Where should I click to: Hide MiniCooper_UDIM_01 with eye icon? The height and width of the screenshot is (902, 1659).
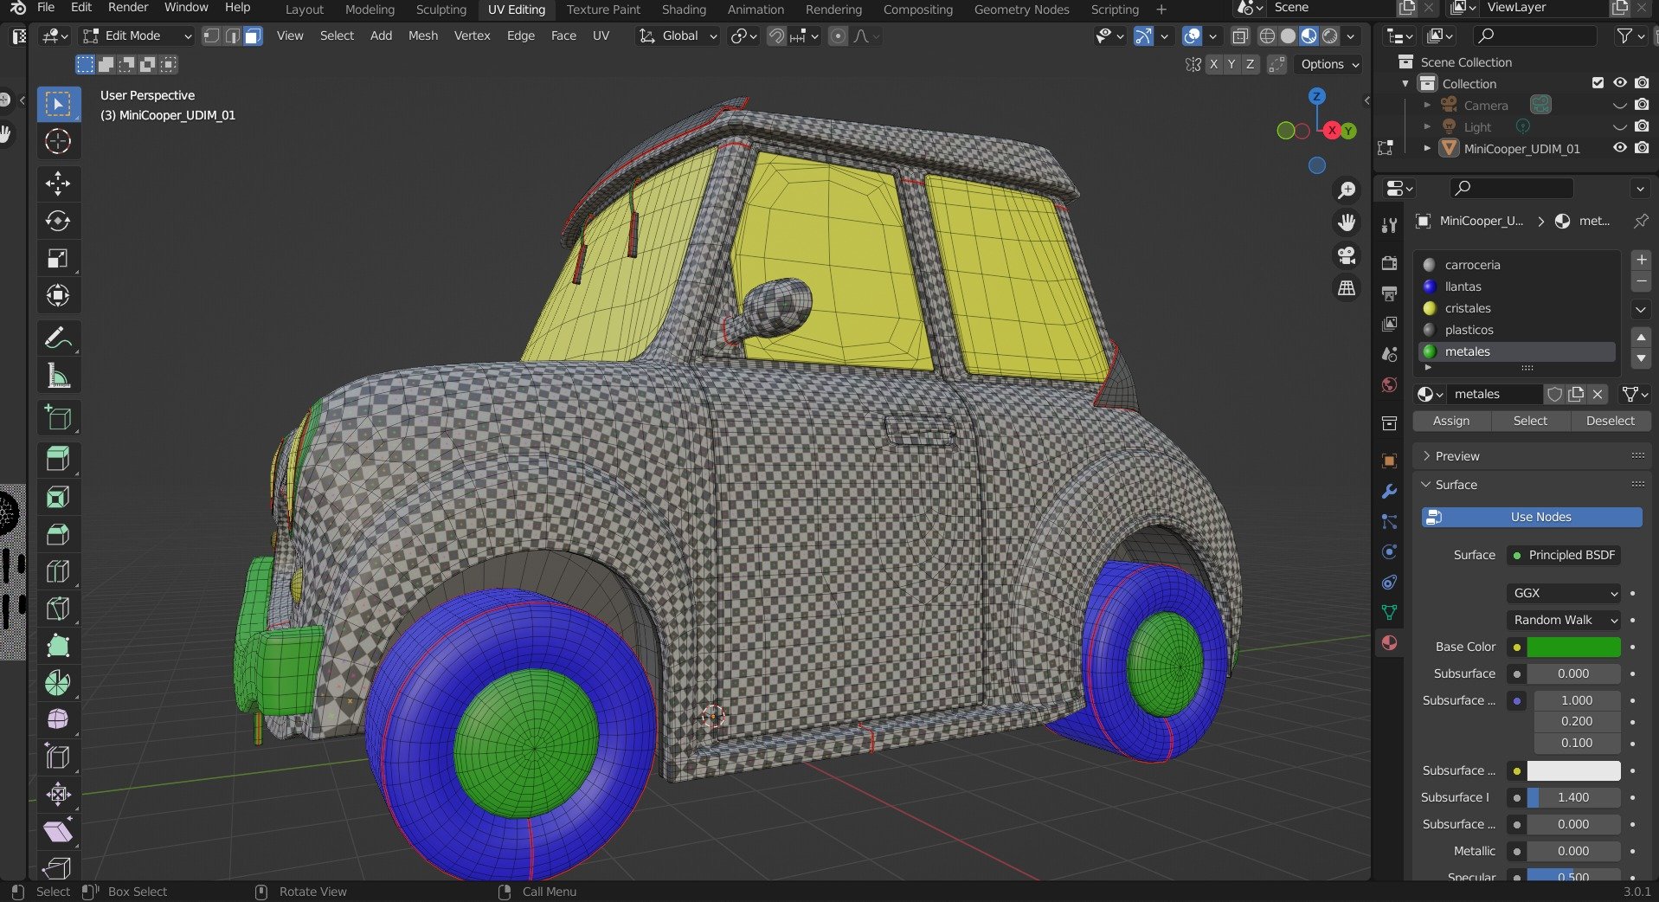(1619, 148)
